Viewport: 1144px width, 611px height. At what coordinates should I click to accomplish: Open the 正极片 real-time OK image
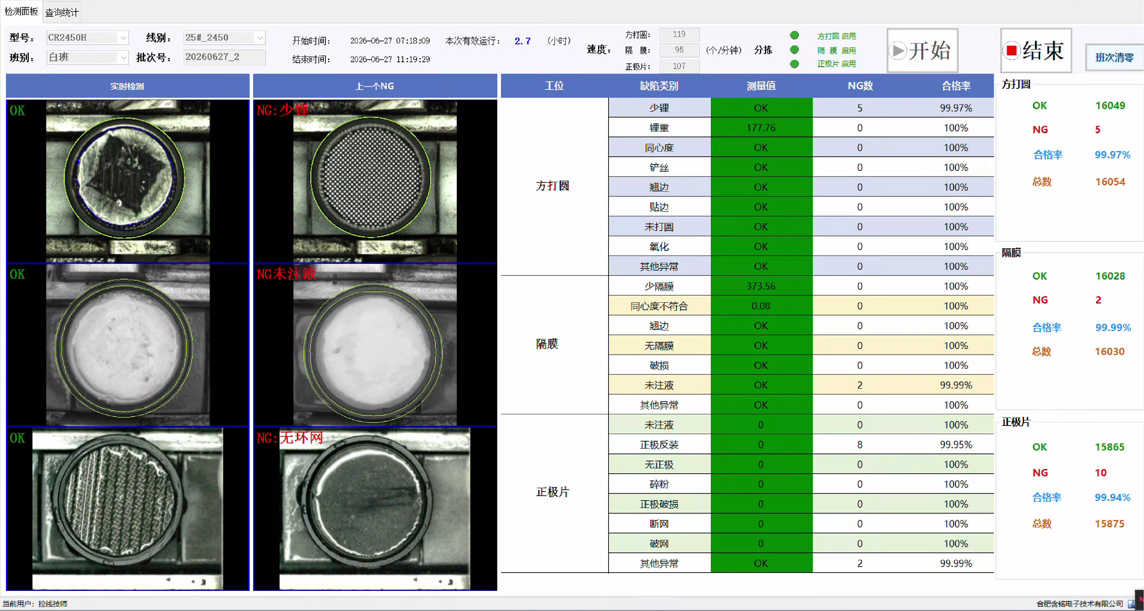[x=127, y=509]
